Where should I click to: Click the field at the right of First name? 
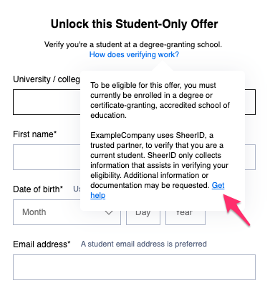[250, 157]
